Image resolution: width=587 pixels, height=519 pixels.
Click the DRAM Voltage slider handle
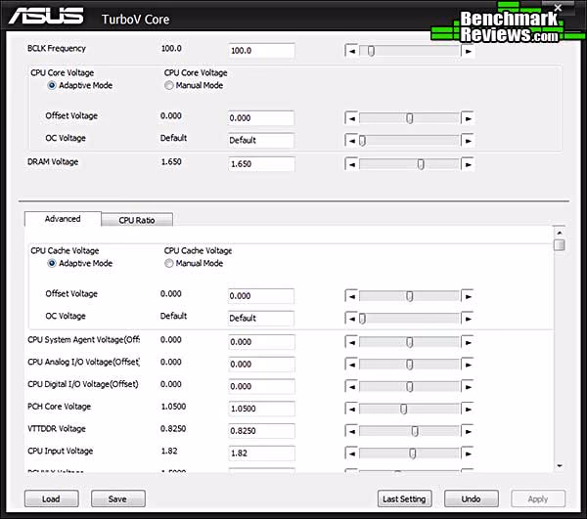pyautogui.click(x=421, y=164)
